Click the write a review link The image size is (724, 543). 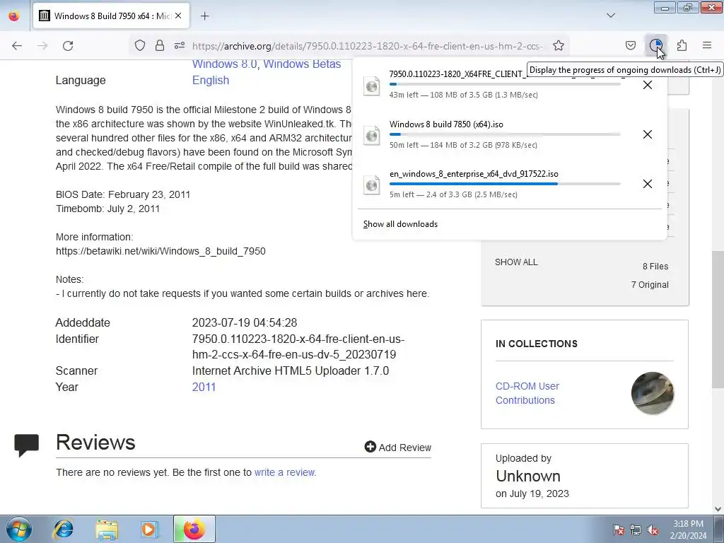(x=284, y=472)
